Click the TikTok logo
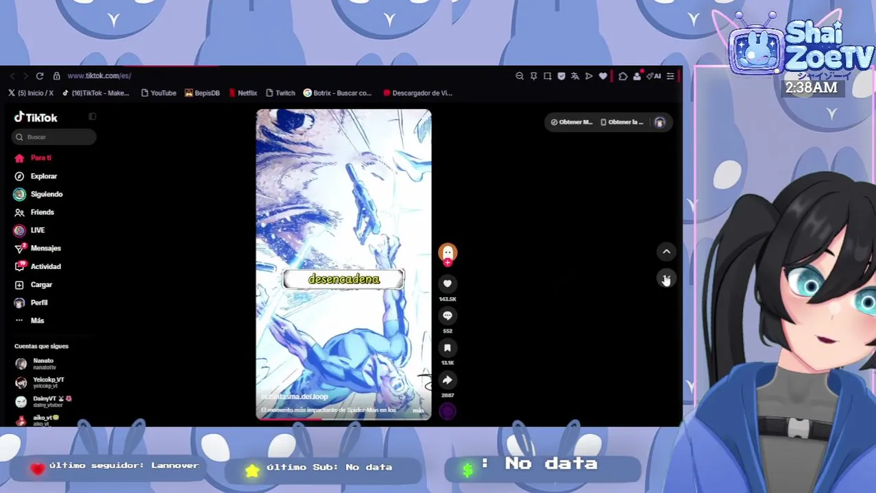 (x=36, y=118)
